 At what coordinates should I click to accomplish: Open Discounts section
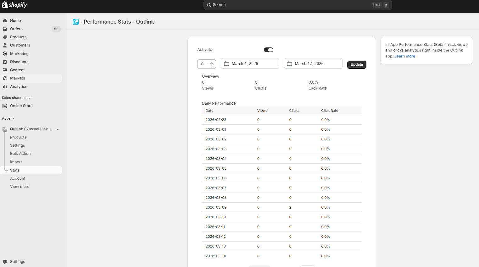point(31,62)
